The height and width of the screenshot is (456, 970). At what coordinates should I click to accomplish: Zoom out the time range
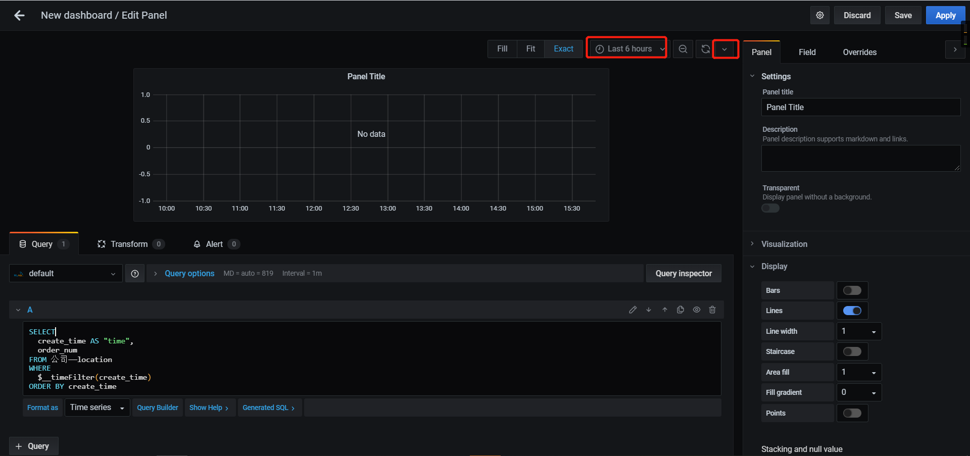tap(683, 48)
